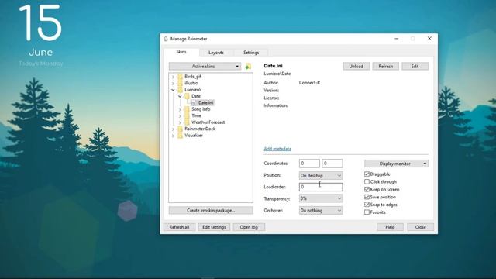Click the Rainmeter Dock folder icon

(181, 129)
